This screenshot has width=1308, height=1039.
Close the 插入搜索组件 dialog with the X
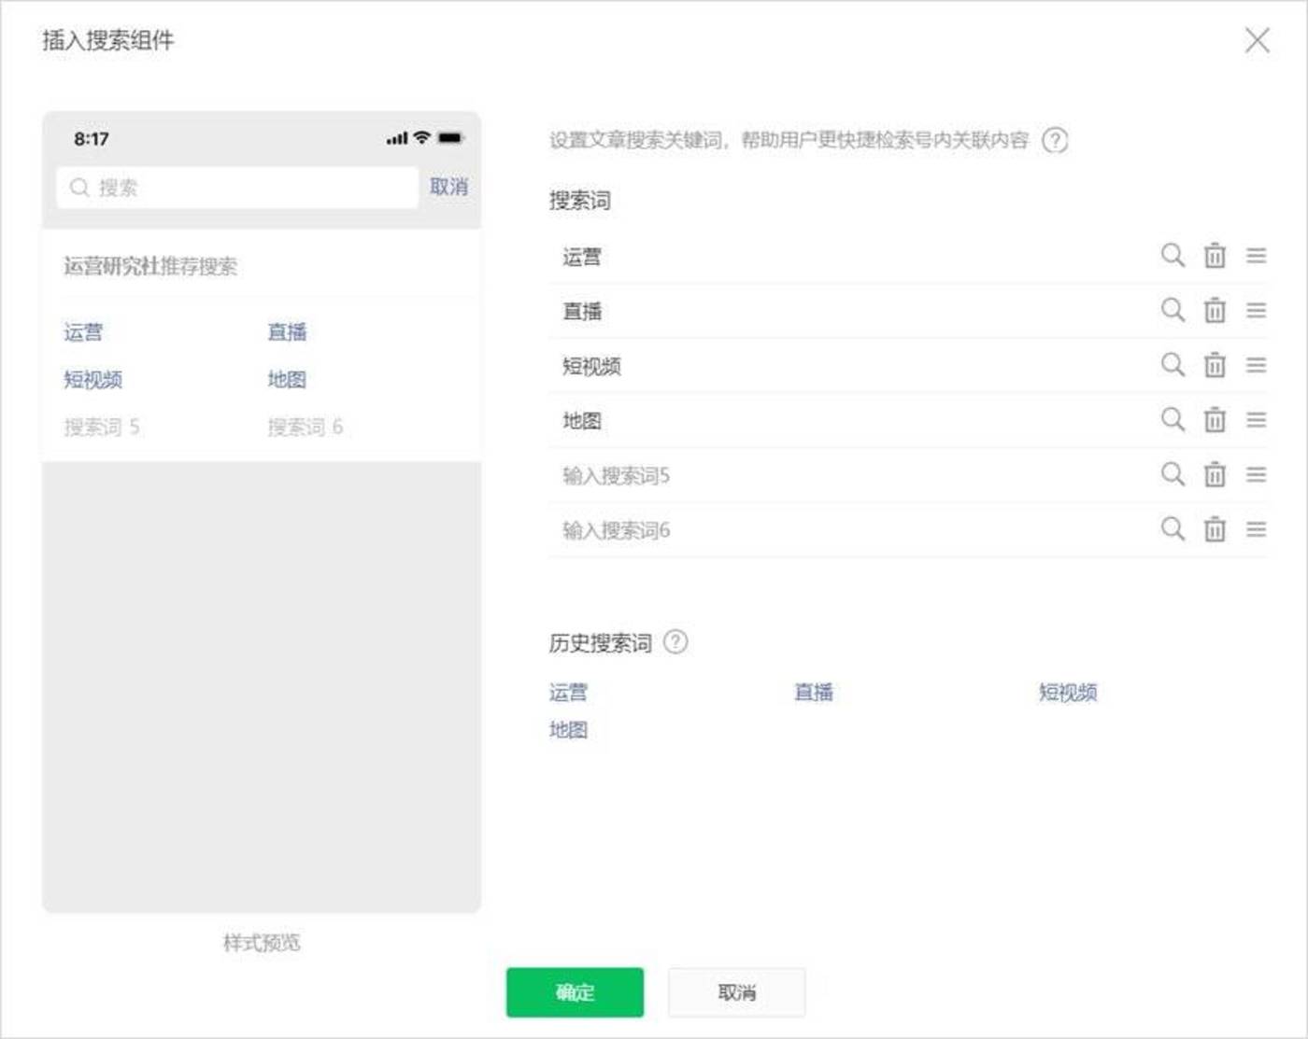coord(1258,41)
